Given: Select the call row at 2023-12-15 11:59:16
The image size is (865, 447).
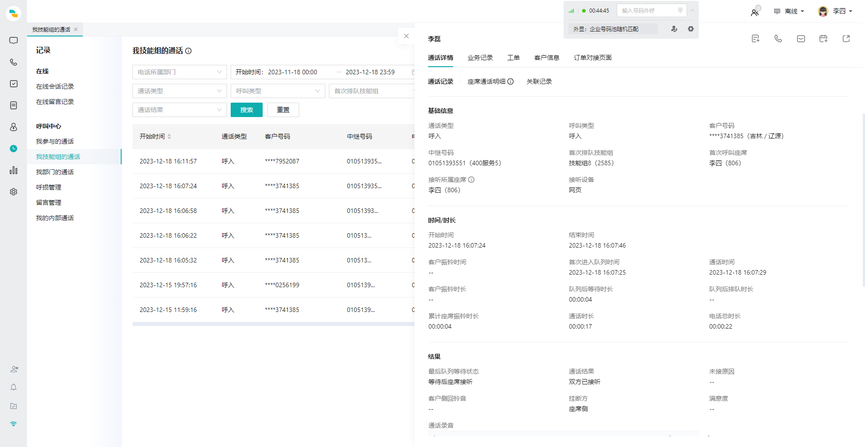Looking at the screenshot, I should 273,310.
